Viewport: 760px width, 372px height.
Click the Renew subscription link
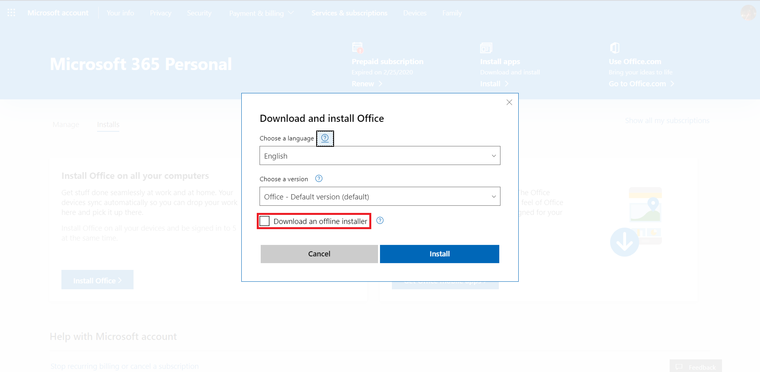tap(367, 84)
